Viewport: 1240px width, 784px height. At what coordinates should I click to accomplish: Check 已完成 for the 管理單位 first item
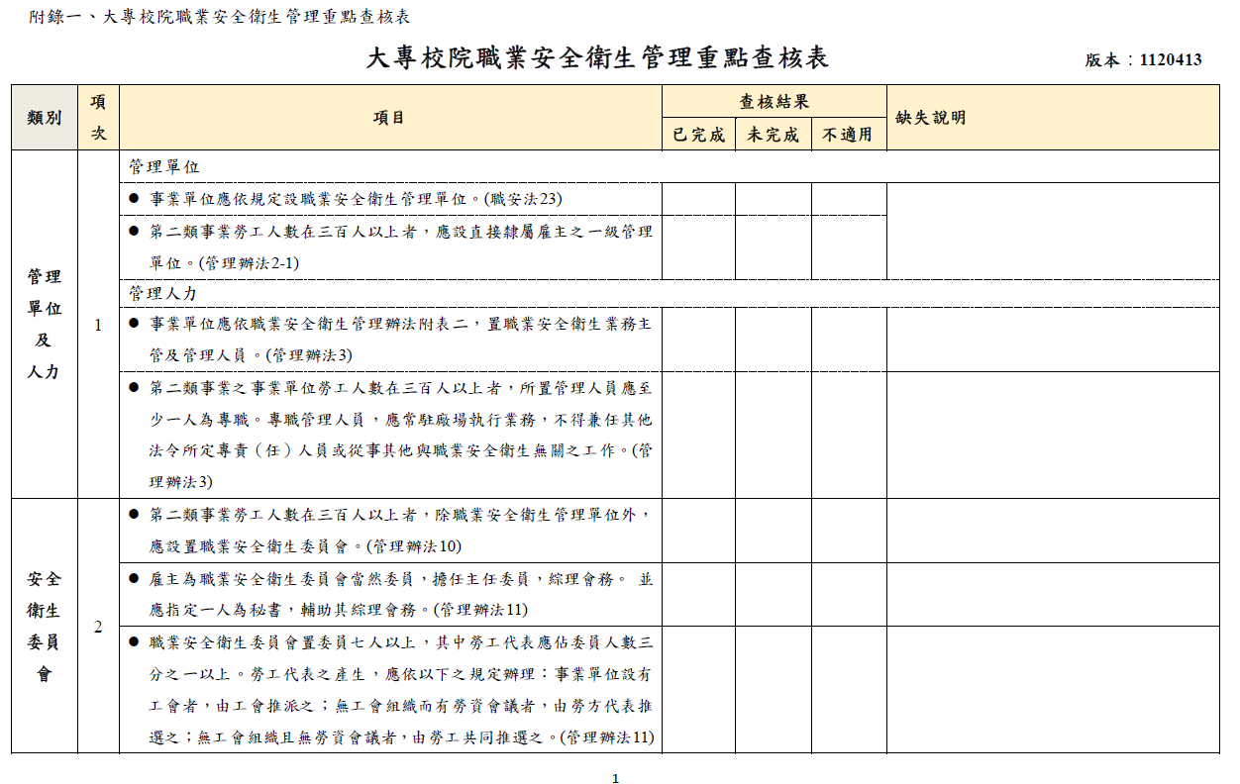point(698,198)
